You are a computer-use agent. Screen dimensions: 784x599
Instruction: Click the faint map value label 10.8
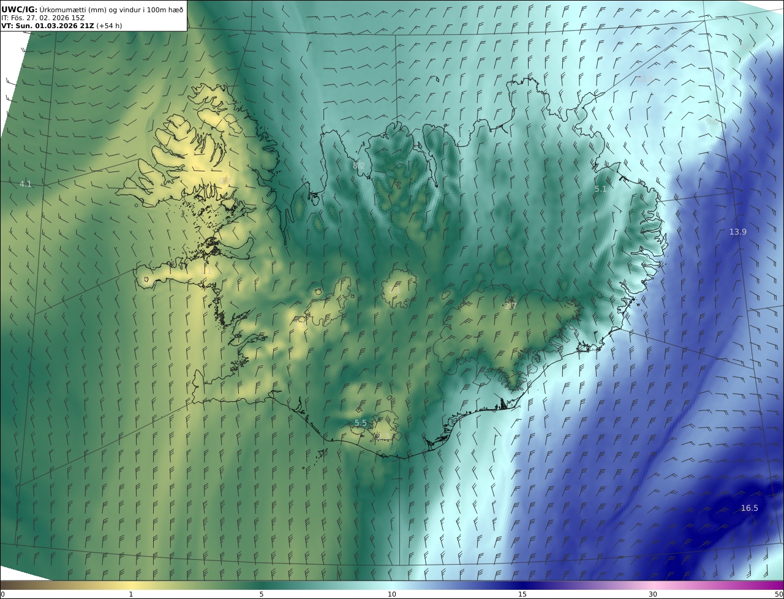644,78
